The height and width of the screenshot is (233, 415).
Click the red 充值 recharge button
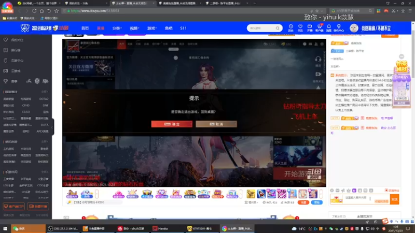[x=303, y=202]
